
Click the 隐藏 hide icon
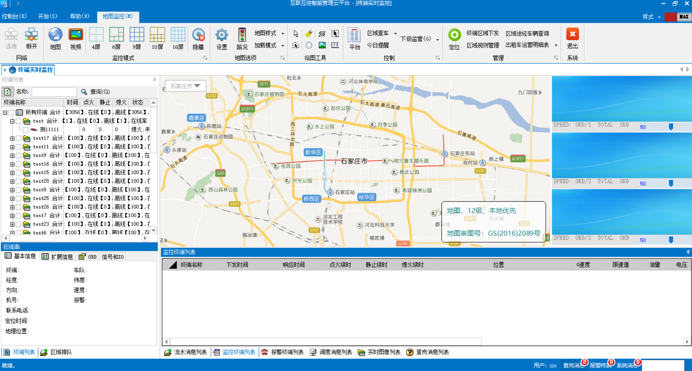198,38
